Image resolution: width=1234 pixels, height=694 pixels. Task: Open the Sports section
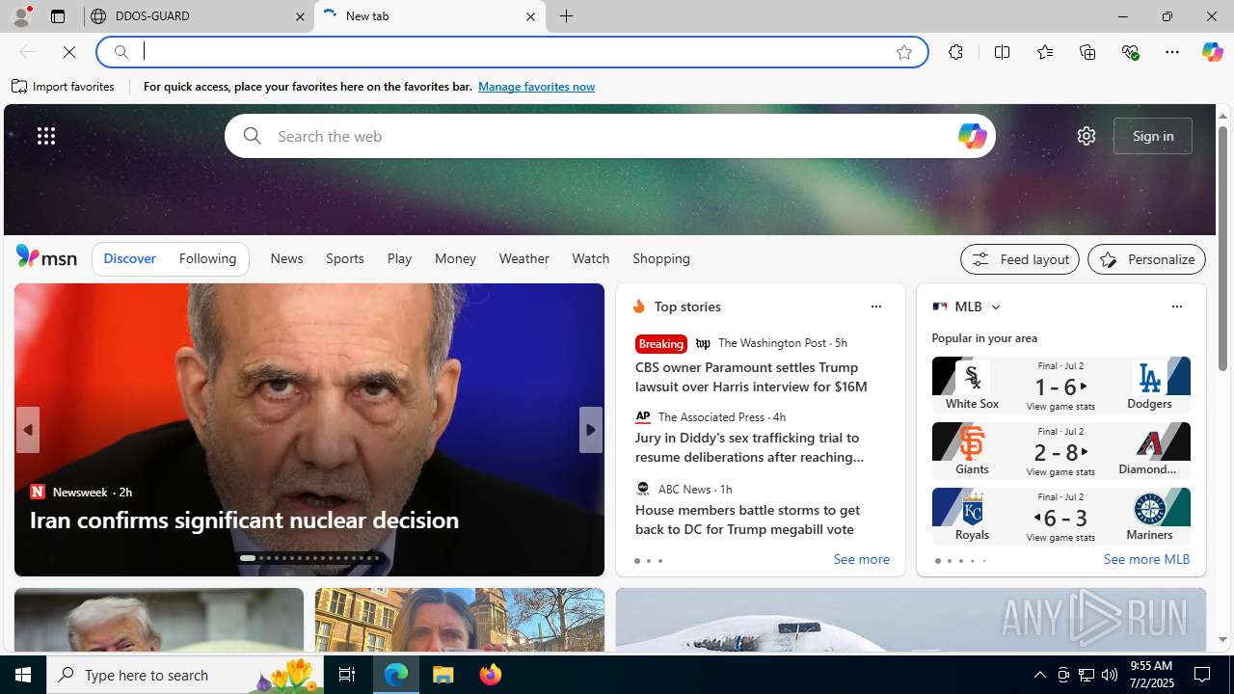[x=345, y=258]
